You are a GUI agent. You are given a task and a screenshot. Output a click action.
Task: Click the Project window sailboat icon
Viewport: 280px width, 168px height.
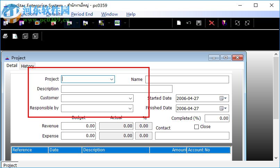point(7,58)
